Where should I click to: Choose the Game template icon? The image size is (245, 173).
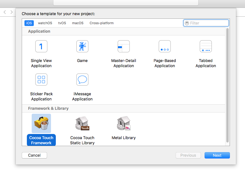click(x=82, y=46)
